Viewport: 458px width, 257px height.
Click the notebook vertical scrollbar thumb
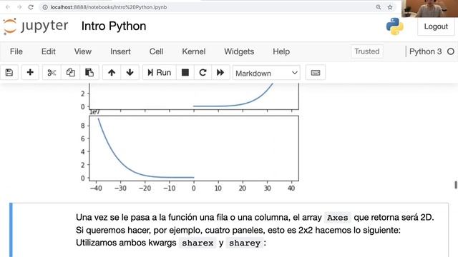(456, 185)
